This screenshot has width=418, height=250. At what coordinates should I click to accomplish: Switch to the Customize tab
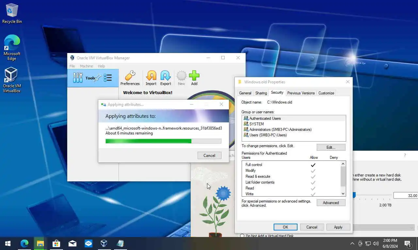326,93
